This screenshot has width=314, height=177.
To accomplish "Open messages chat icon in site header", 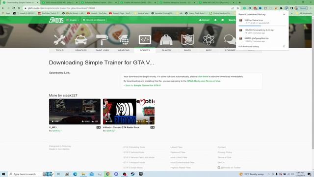I will pos(222,20).
